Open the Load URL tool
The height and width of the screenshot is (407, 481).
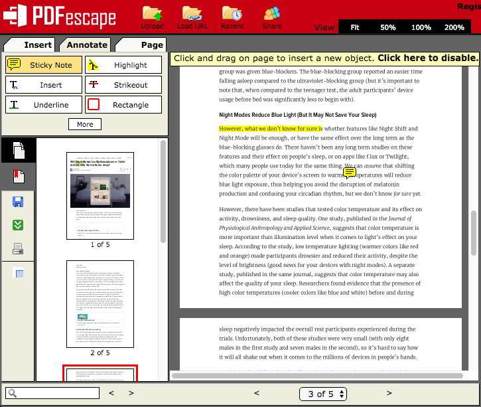[192, 17]
